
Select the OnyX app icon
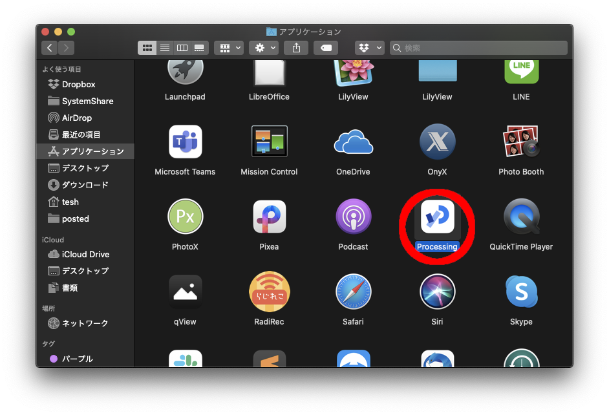(x=437, y=142)
